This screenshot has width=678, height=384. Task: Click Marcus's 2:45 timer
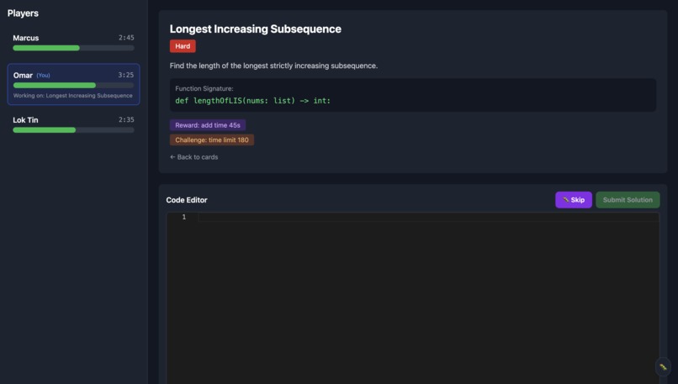point(126,38)
